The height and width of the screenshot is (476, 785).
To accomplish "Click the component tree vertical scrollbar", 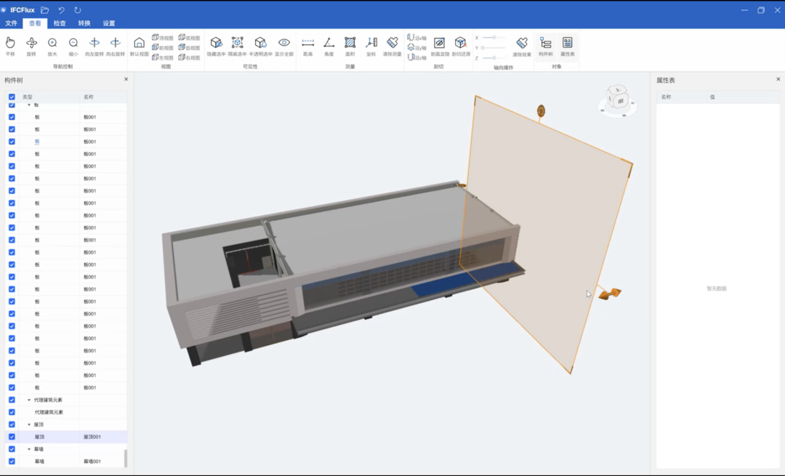I will 125,458.
